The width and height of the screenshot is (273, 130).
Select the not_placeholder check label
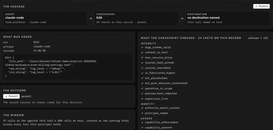point(156,78)
